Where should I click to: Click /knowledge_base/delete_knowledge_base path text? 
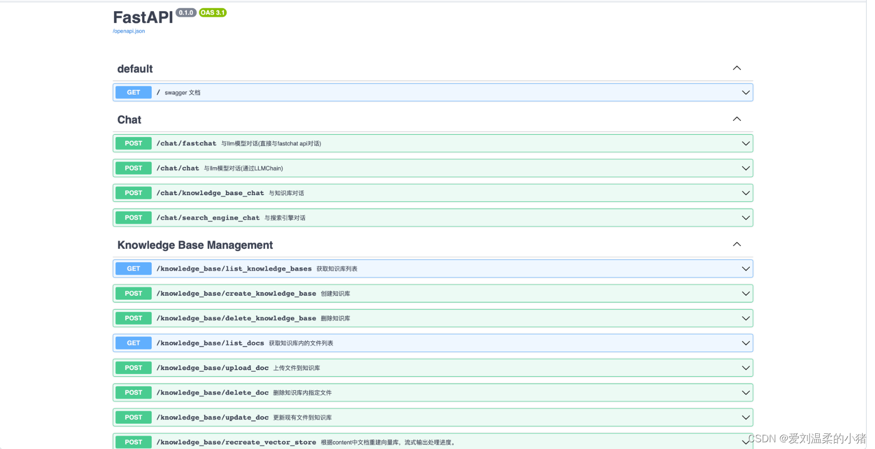[x=236, y=318]
